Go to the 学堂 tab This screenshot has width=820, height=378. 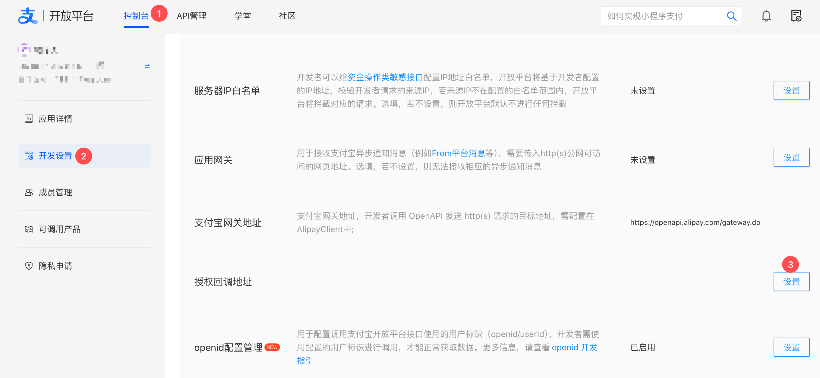[x=243, y=16]
